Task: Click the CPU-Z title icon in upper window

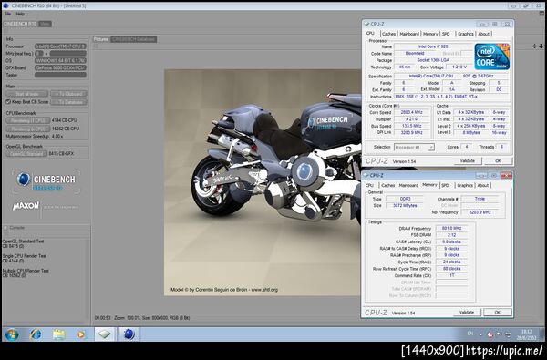Action: pos(366,24)
